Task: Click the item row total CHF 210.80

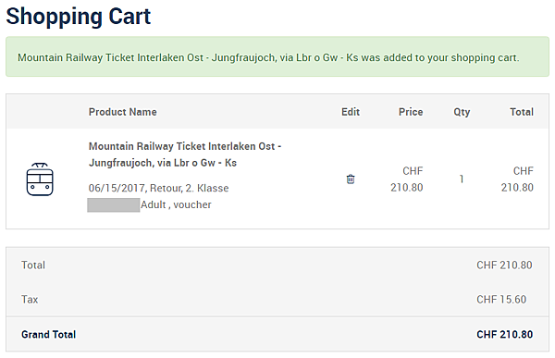Action: pos(517,179)
